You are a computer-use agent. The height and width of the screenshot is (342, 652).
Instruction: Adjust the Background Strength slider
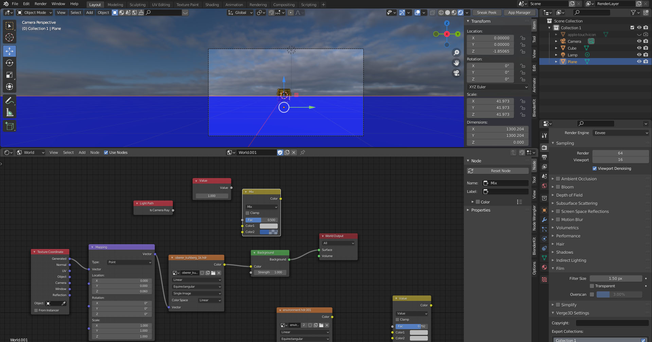pos(270,272)
